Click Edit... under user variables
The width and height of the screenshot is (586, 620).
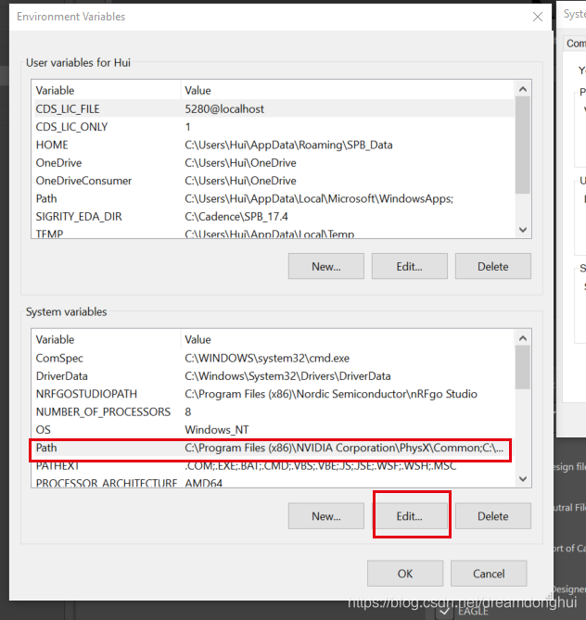tap(410, 267)
